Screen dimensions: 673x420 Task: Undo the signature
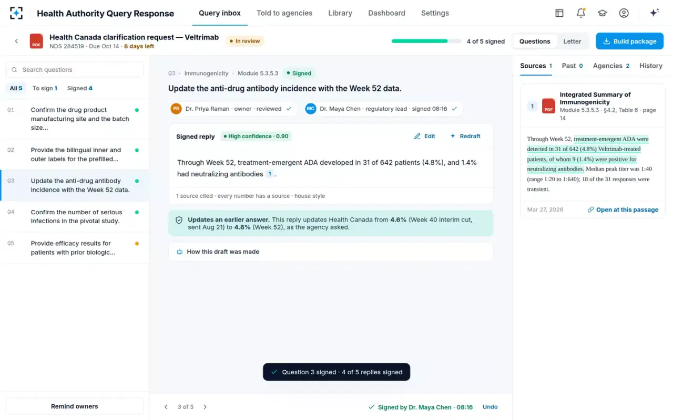(490, 407)
